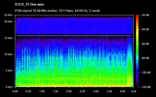This screenshot has height=97, width=156.
Task: Click the PCM signed 16-bit format description
Action: [57, 11]
